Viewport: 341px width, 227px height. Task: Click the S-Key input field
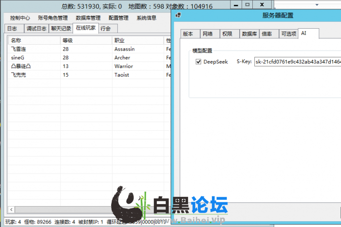pyautogui.click(x=296, y=62)
